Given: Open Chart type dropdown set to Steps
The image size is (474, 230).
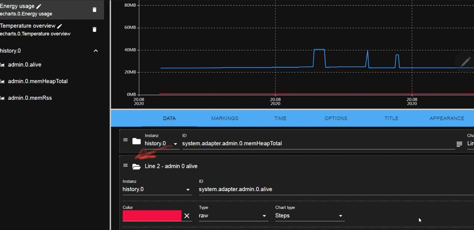Looking at the screenshot, I should click(310, 216).
